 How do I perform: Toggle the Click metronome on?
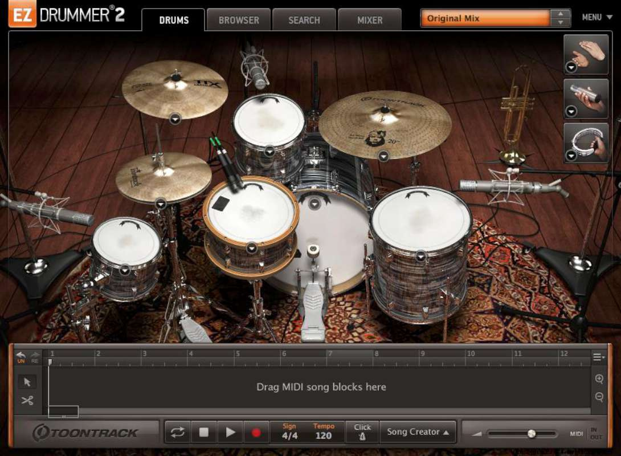point(362,431)
